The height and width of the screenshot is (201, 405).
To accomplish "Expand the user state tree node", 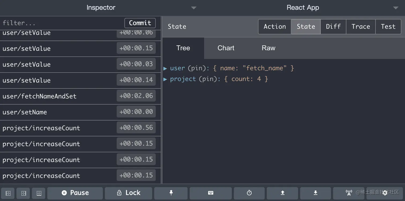I will pyautogui.click(x=165, y=68).
